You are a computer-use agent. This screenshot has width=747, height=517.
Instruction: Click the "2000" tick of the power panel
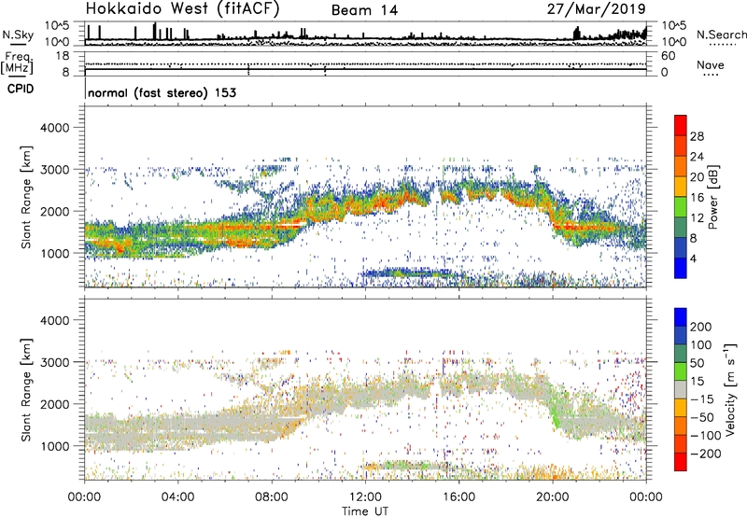click(x=54, y=211)
